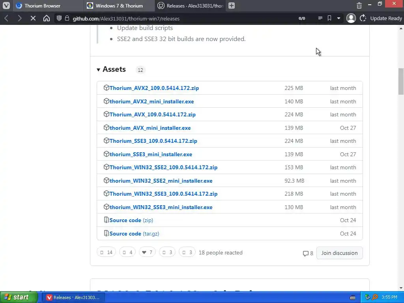The height and width of the screenshot is (303, 404).
Task: Download thorium_WIN32_SSE2_mini_installer.exe
Action: click(161, 181)
